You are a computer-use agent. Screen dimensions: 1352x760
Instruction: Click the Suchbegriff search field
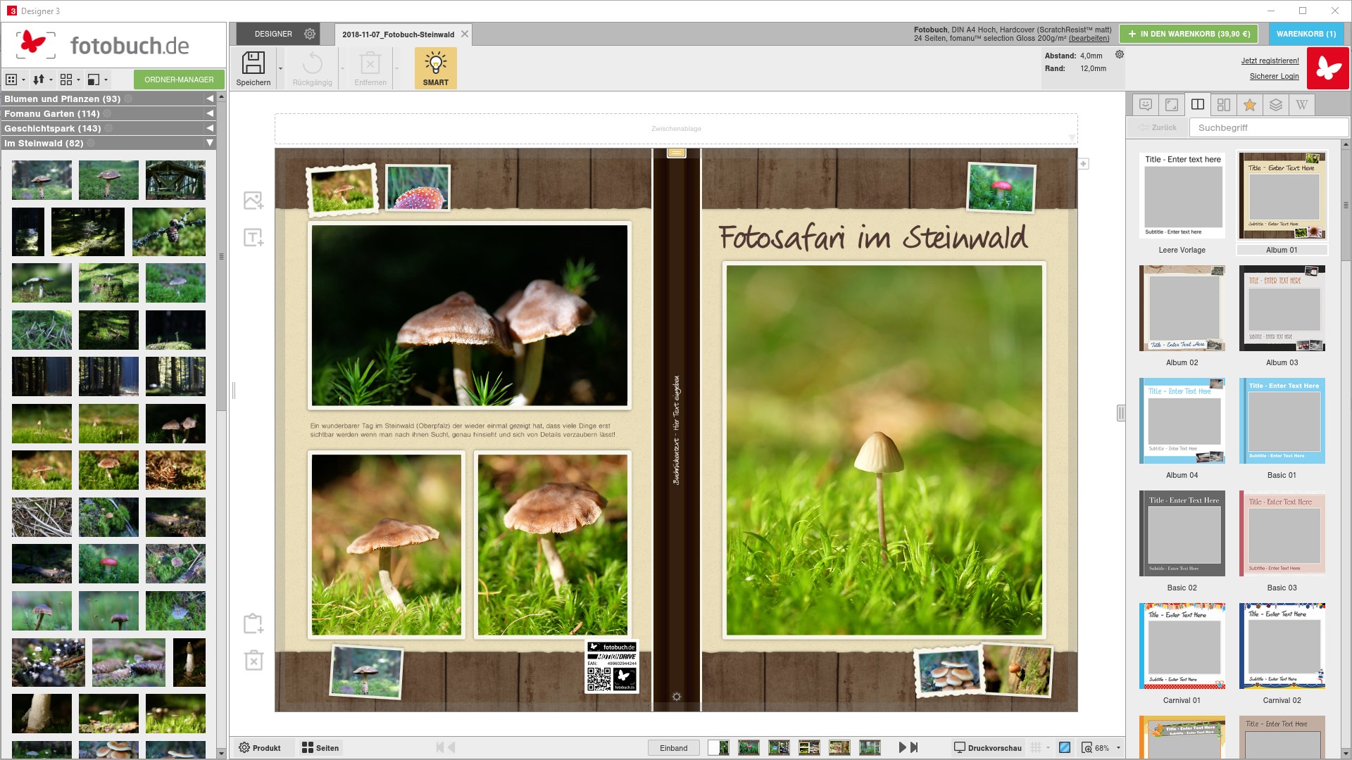click(x=1269, y=127)
